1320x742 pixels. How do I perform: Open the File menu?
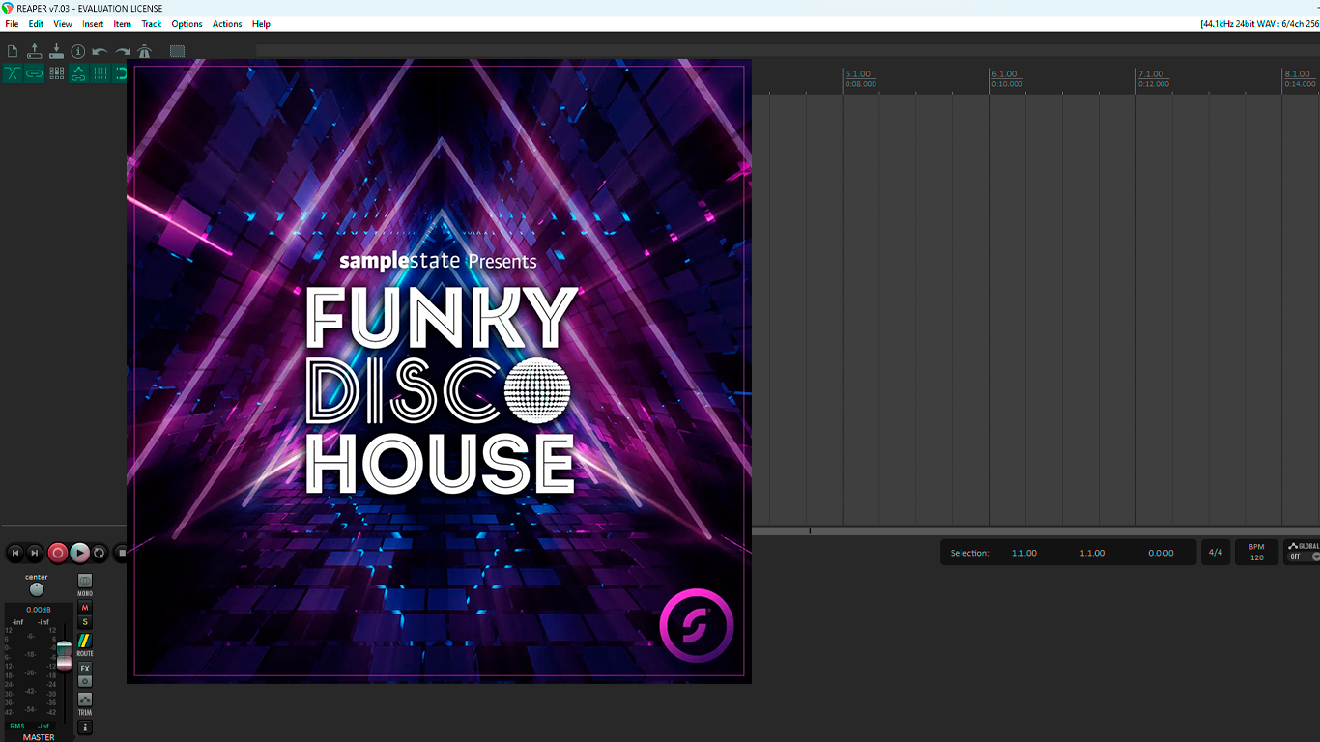click(x=12, y=23)
